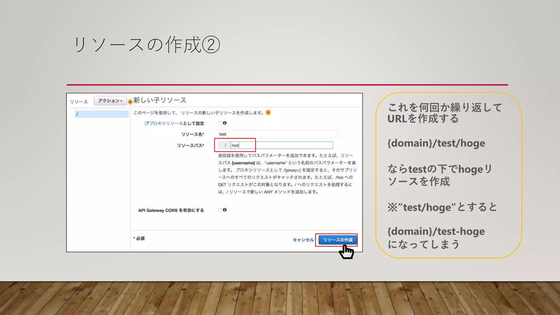Click the リソースの作成 button
Viewport: 560px width, 315px height.
pyautogui.click(x=338, y=240)
